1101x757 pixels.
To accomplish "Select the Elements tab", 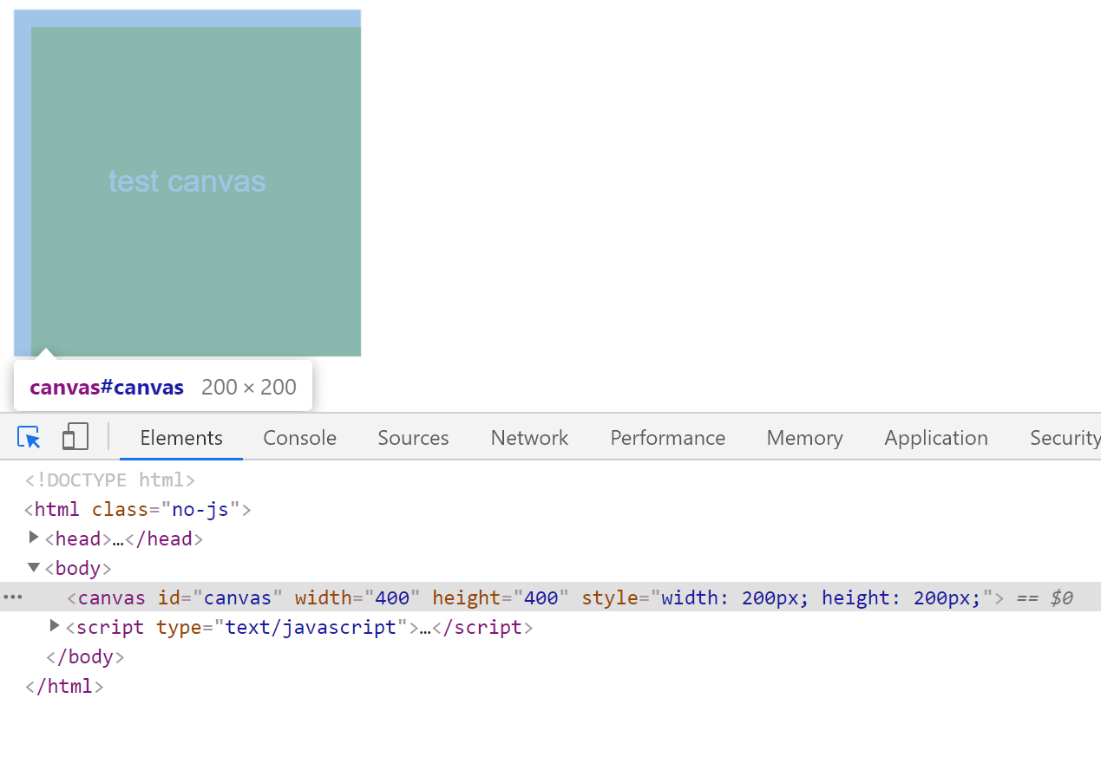I will point(180,438).
